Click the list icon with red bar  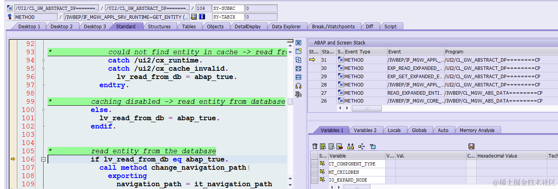(x=340, y=146)
